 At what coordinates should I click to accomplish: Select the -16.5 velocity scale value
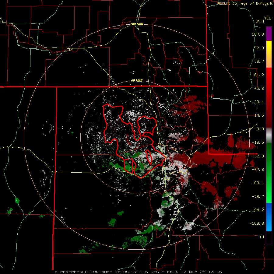coord(258,142)
